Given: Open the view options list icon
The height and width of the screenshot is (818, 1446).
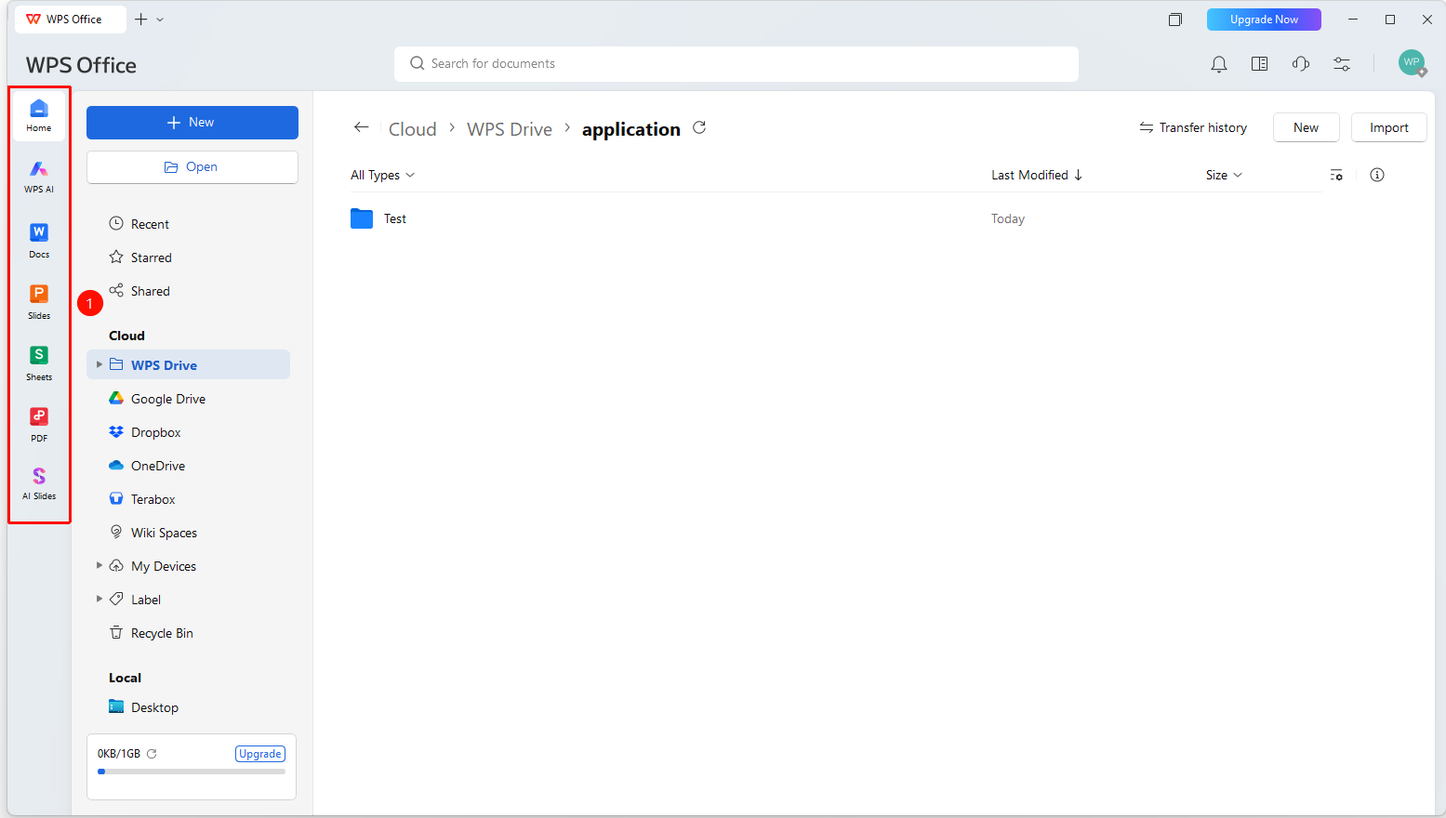Looking at the screenshot, I should pos(1336,175).
